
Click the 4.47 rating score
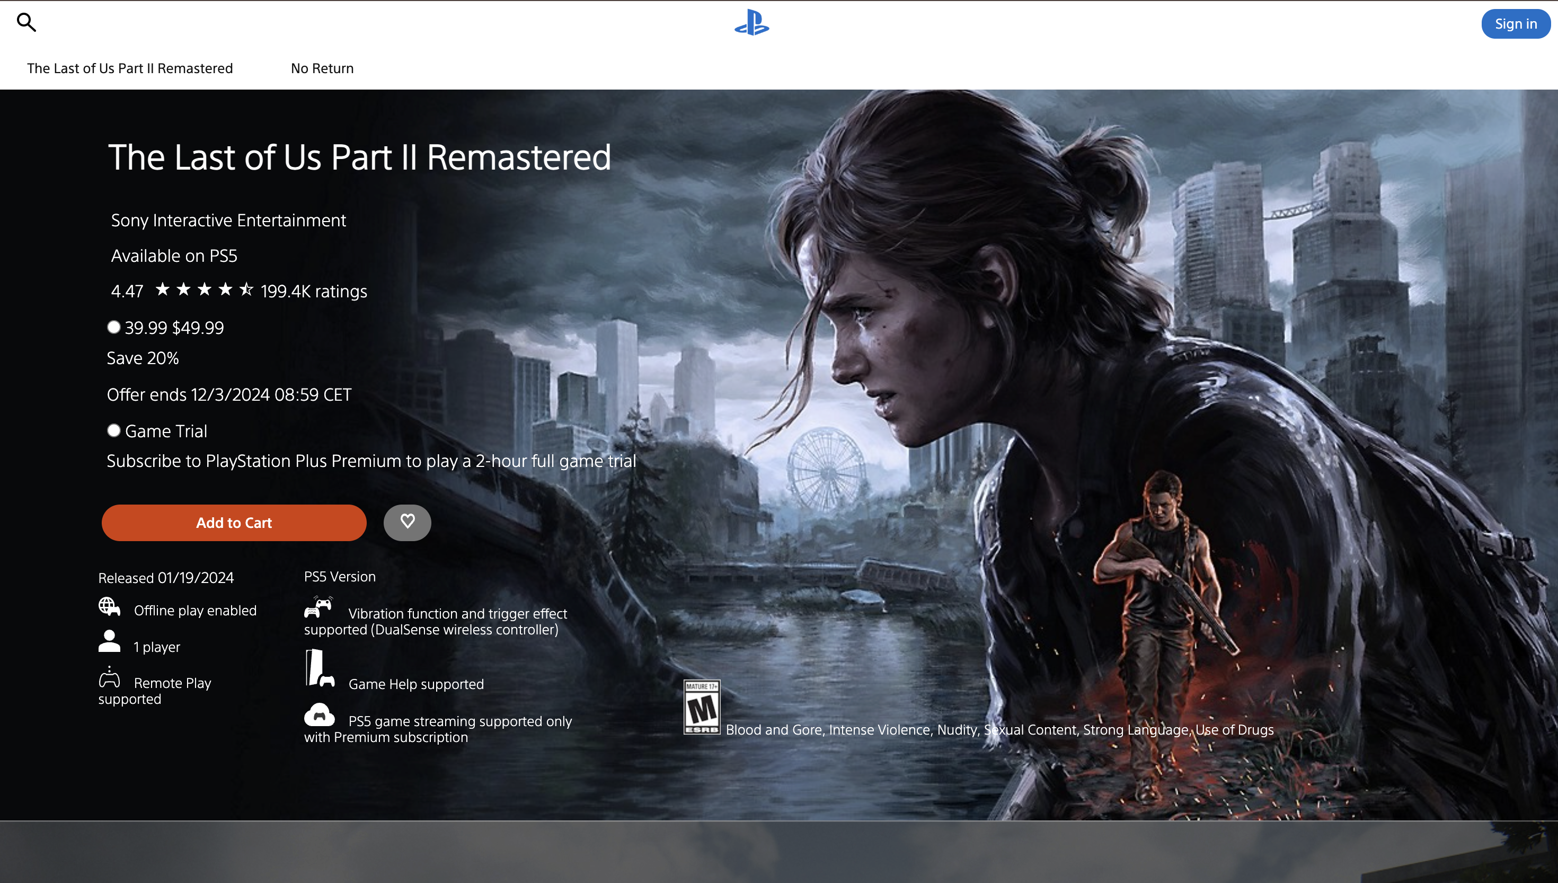[x=126, y=290]
